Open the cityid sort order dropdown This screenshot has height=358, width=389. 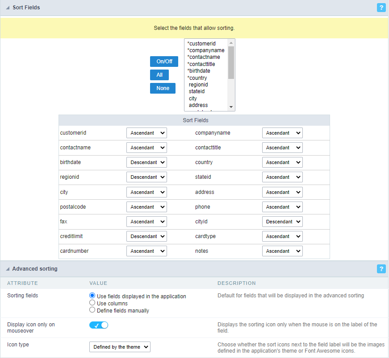tap(282, 222)
